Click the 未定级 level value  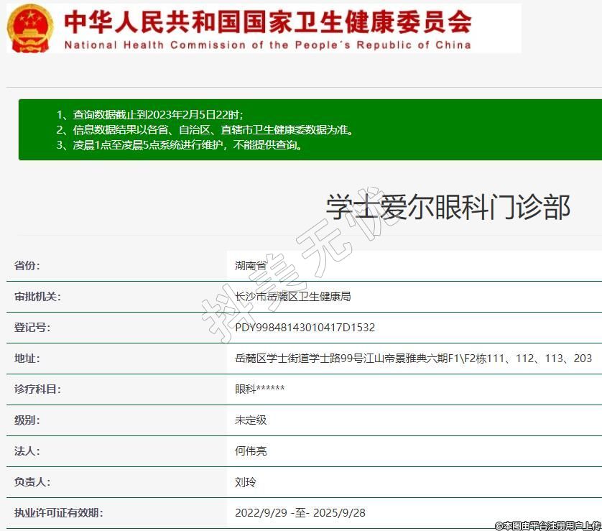[250, 420]
